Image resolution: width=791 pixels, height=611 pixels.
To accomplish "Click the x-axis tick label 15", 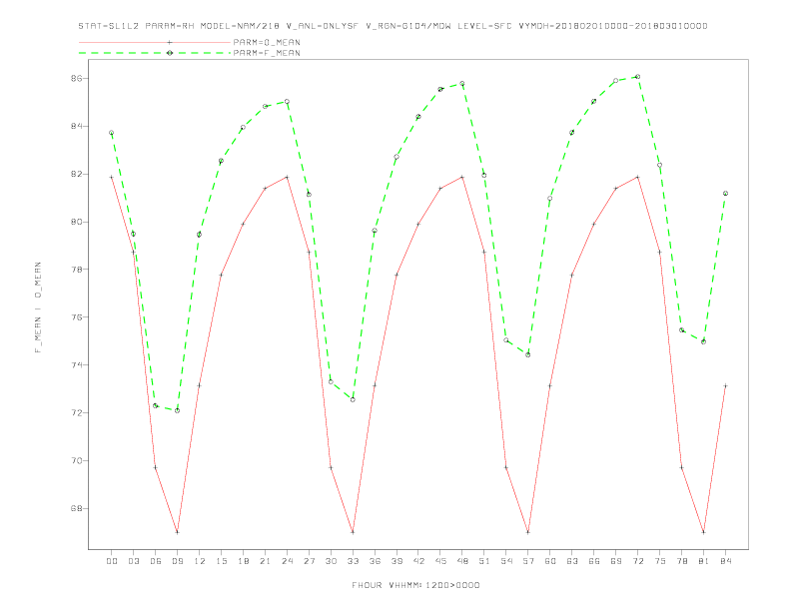I will pos(221,561).
